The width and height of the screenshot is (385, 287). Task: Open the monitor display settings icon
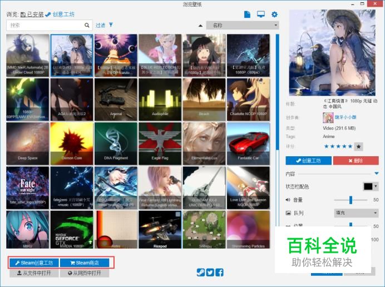(x=261, y=14)
